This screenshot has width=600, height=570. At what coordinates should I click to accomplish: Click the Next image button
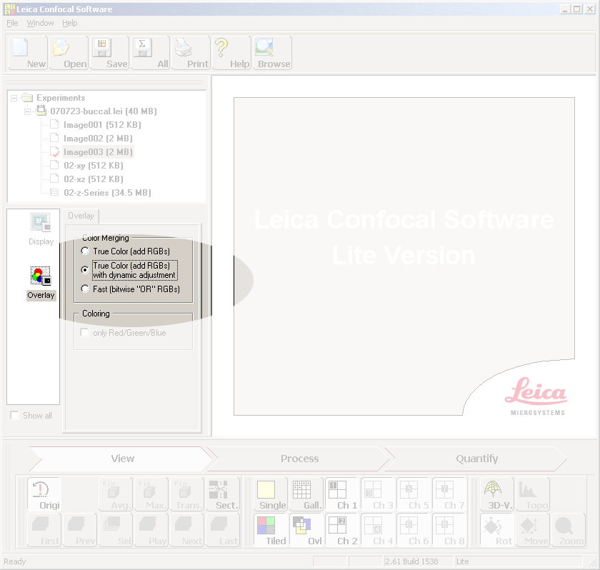point(187,530)
